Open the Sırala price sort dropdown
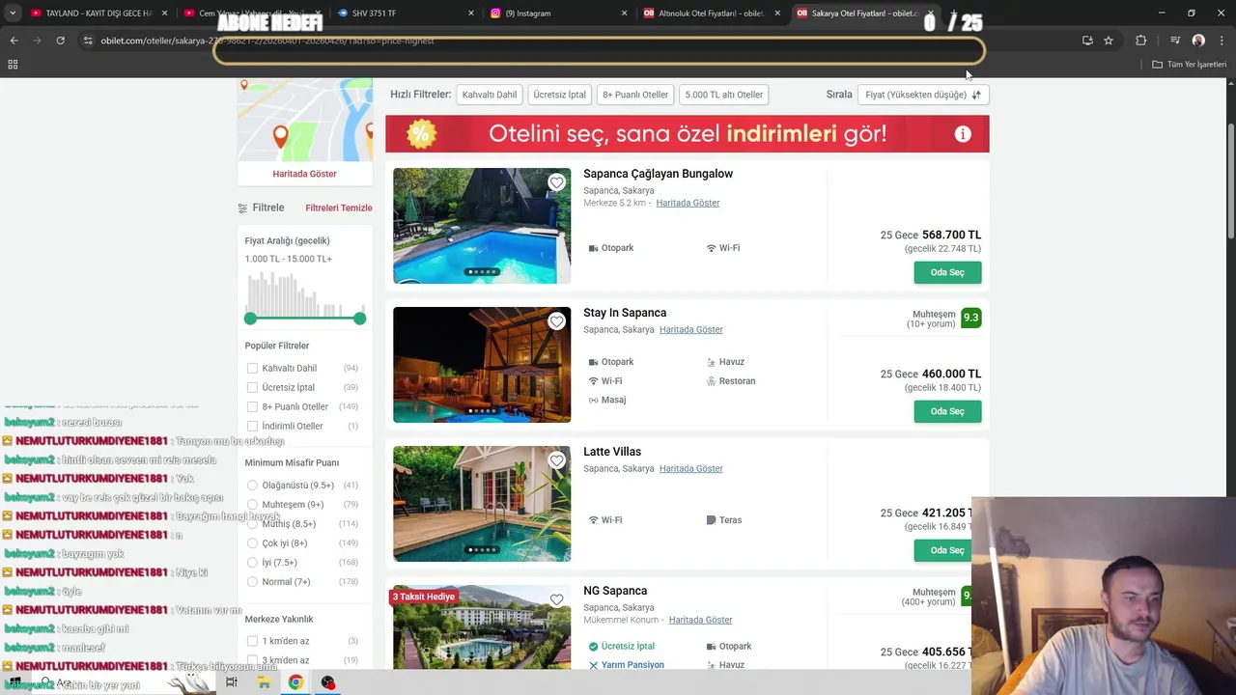This screenshot has width=1236, height=695. [922, 95]
